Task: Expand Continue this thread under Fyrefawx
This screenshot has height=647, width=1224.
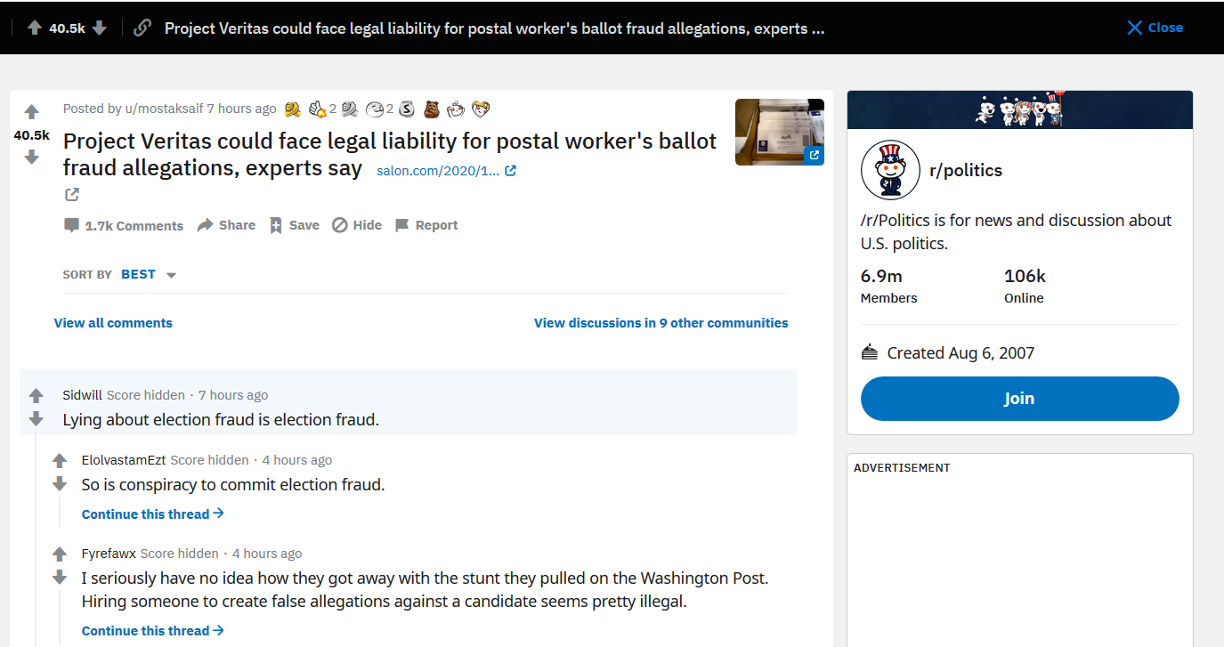Action: tap(153, 631)
